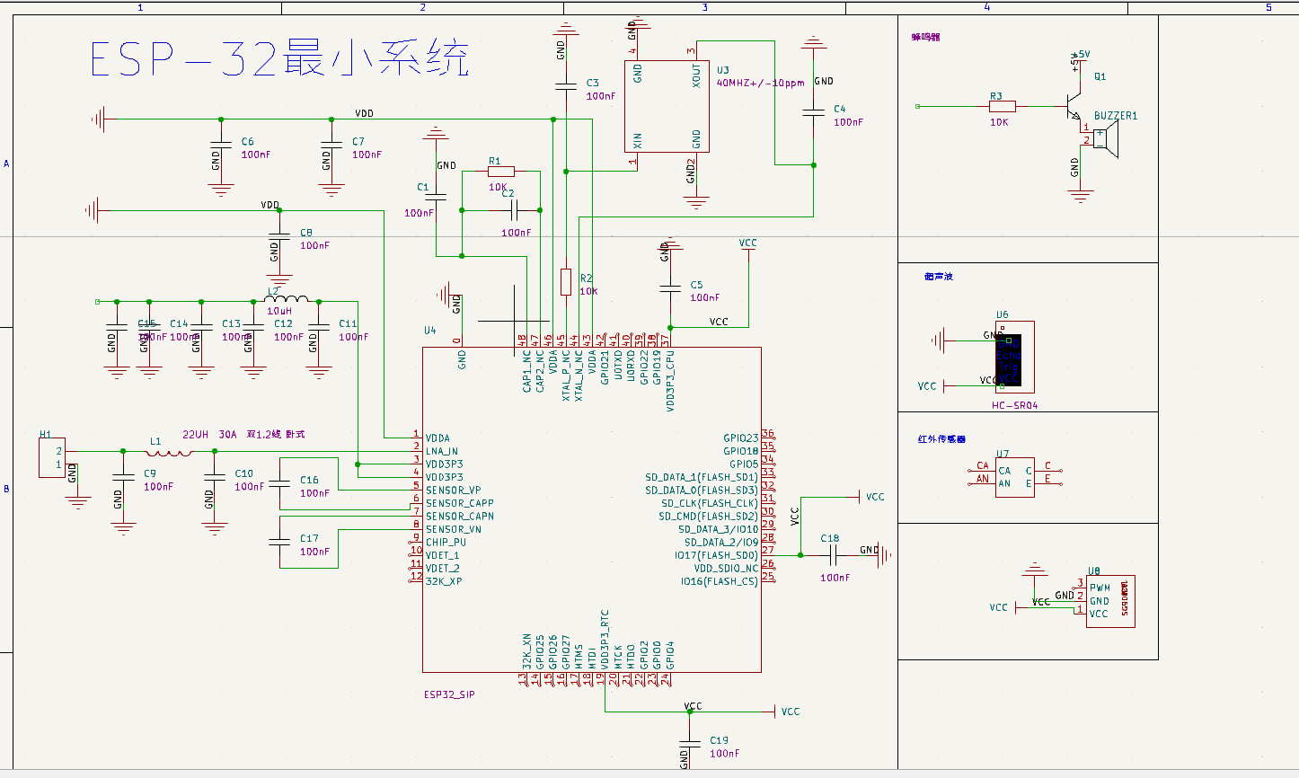Select the L2 10uH inductor symbol
The image size is (1299, 778).
pos(287,299)
